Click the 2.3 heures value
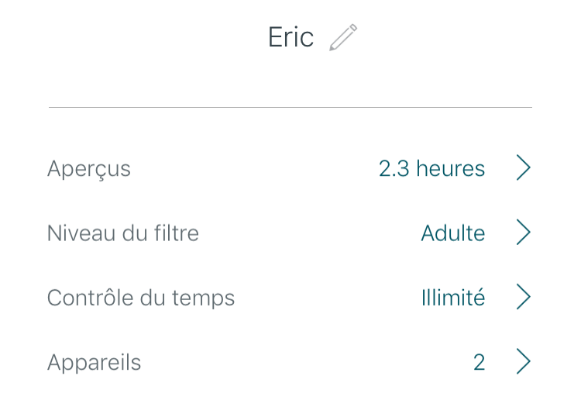Viewport: 581px width, 407px height. point(431,168)
